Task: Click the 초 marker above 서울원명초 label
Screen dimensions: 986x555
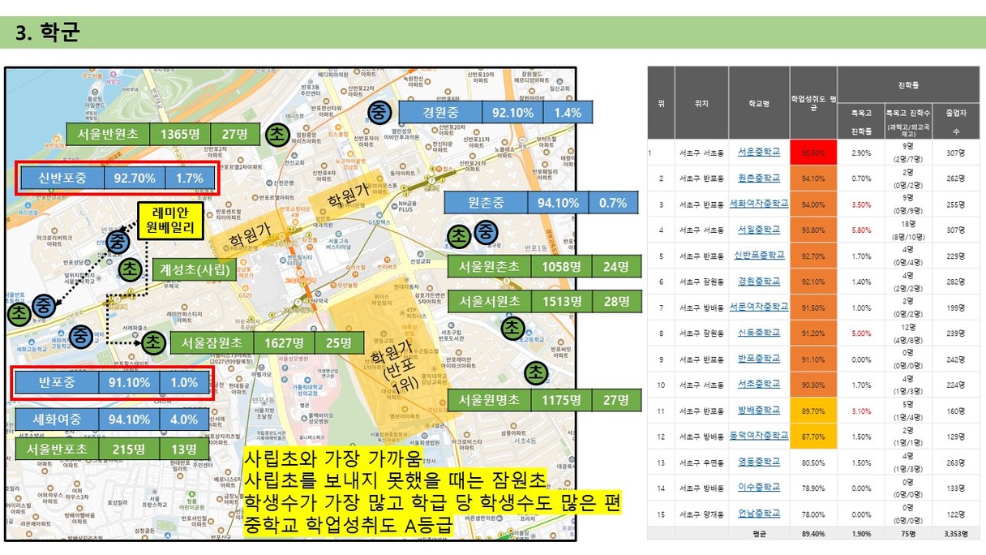Action: [x=537, y=372]
